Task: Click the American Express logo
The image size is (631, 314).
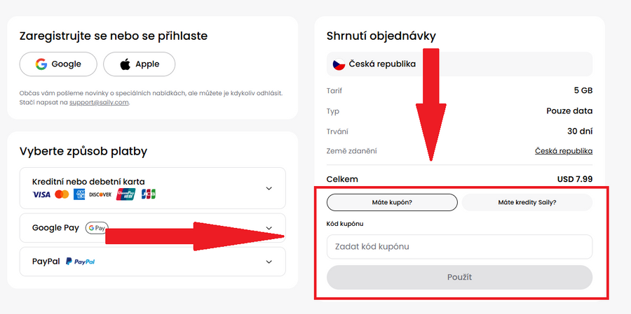Action: click(x=80, y=194)
